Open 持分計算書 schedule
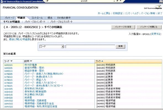 [x=31, y=65]
